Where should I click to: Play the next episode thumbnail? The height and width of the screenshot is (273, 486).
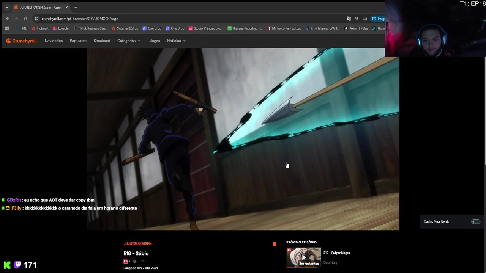click(303, 257)
